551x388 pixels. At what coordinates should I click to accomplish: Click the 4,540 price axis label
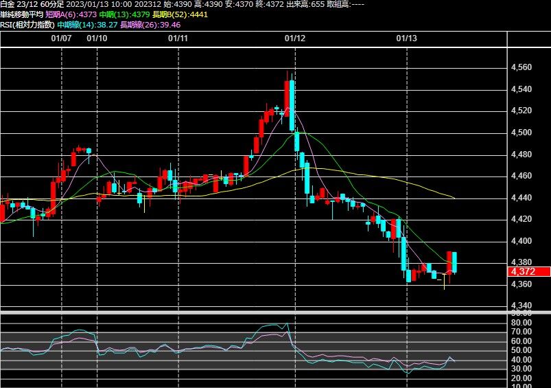[x=521, y=89]
